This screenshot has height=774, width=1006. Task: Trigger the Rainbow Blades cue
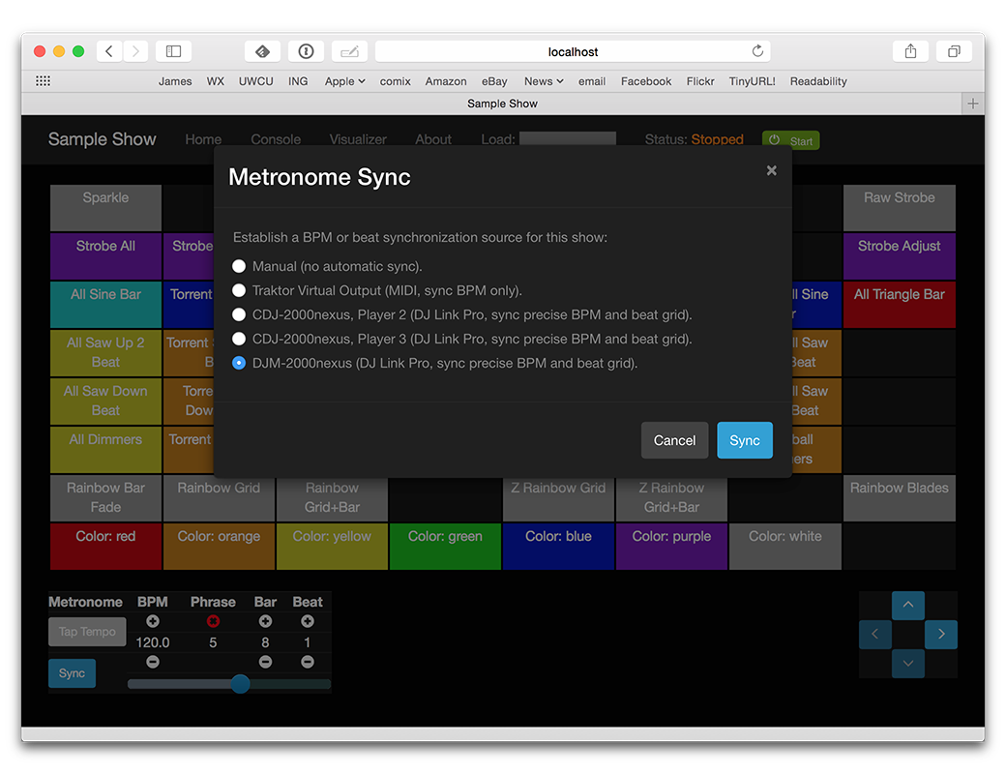click(899, 498)
